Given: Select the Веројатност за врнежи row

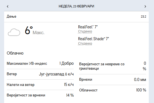Looking at the screenshot, I should pos(40,95).
